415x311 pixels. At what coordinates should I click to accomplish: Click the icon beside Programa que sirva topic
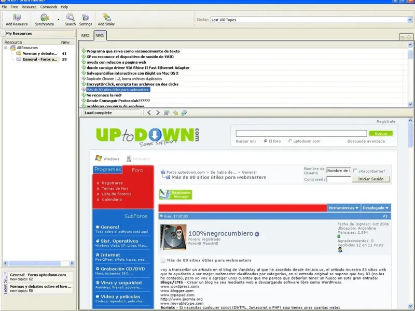click(x=84, y=51)
